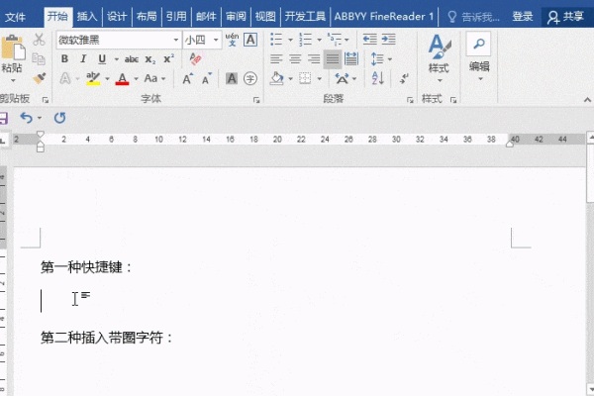Open the 文件 File tab
Viewport: 594px width, 396px height.
coord(15,17)
